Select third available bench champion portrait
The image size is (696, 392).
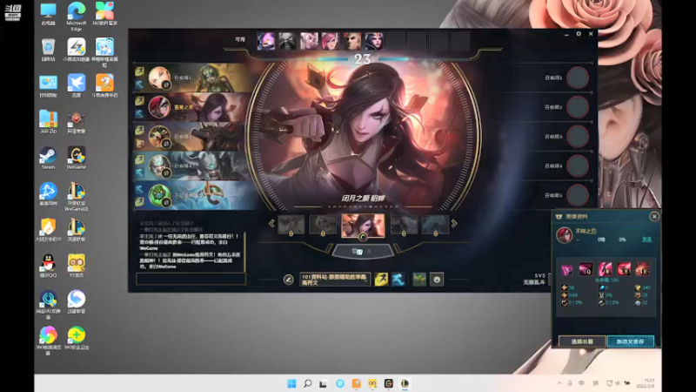pyautogui.click(x=310, y=41)
